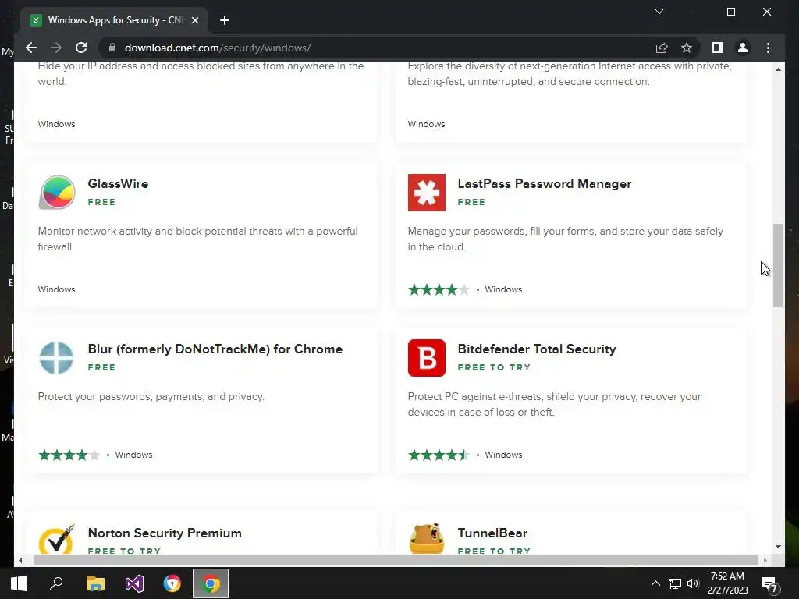Open Blur (formerly DoNotTrackMe) for Chrome
Image resolution: width=799 pixels, height=599 pixels.
215,349
